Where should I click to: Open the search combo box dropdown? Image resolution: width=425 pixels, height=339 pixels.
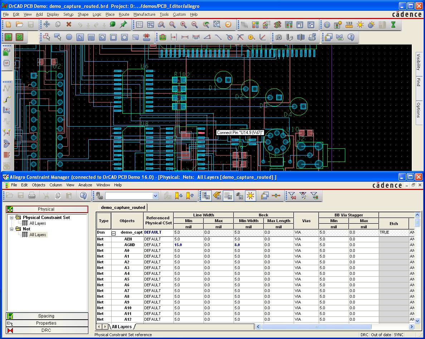155,196
